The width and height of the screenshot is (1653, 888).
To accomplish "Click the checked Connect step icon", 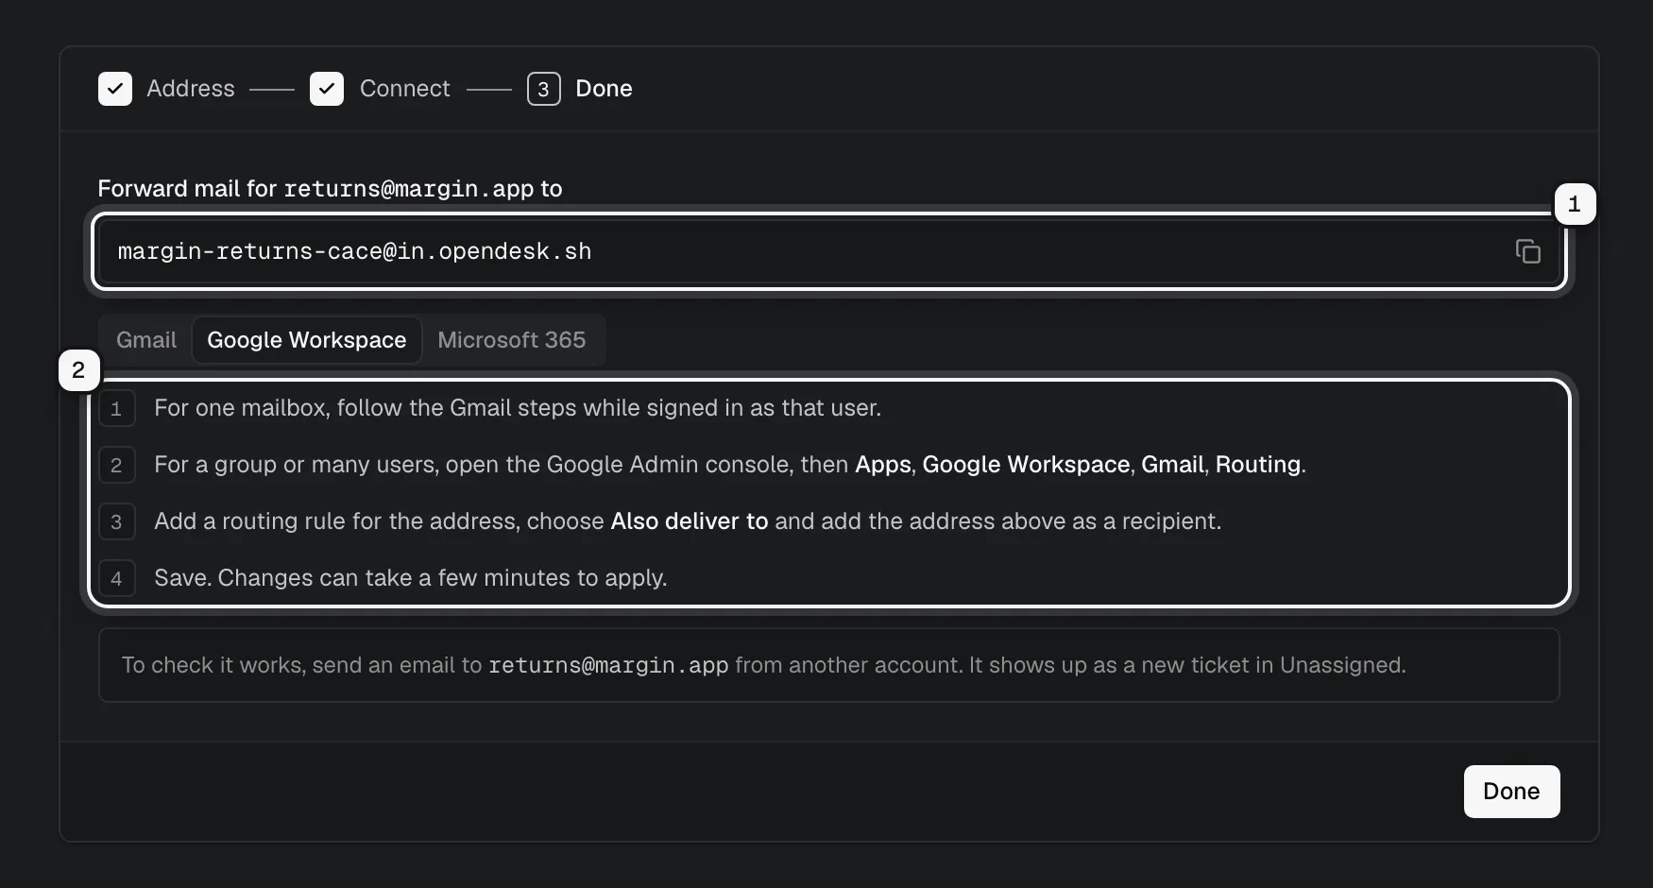I will tap(327, 89).
